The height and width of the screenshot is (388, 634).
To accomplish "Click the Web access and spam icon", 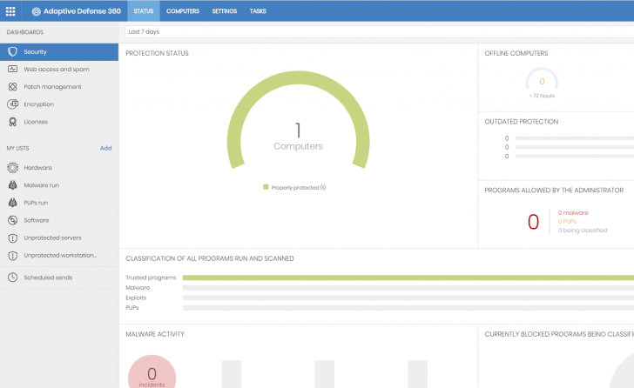I will [12, 69].
